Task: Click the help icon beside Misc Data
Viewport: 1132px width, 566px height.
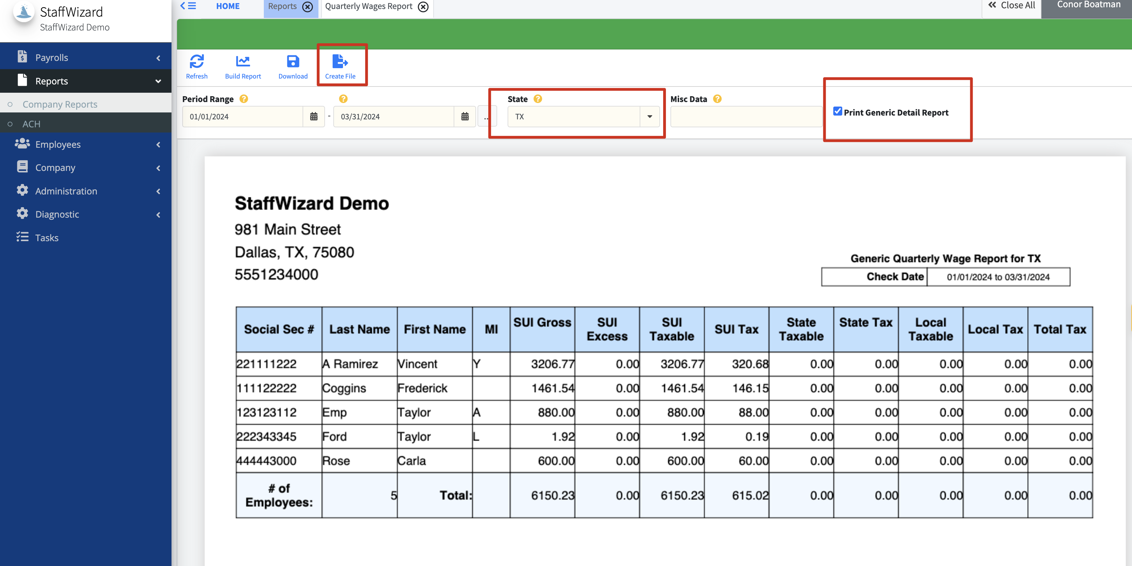Action: coord(717,99)
